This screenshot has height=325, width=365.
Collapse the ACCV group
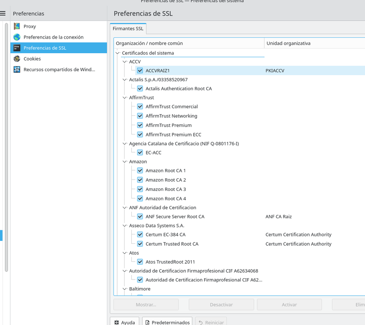pyautogui.click(x=125, y=62)
